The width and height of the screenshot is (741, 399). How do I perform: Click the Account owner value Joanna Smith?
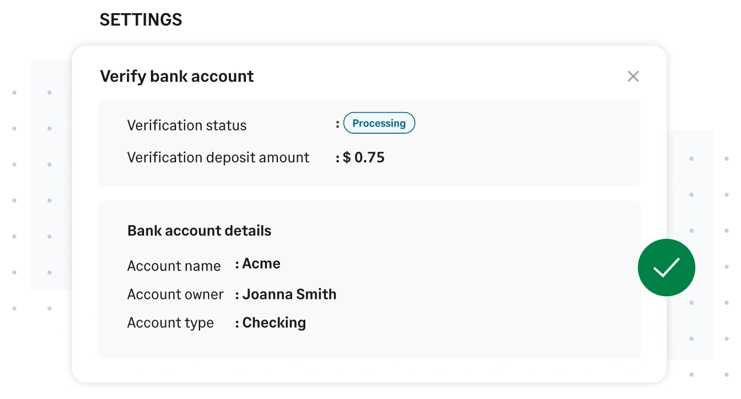289,294
